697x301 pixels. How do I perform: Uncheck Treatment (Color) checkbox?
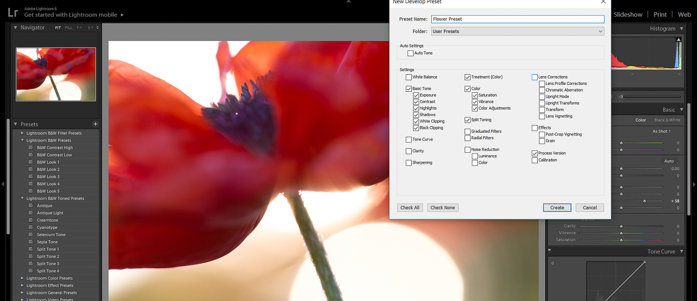pos(467,77)
